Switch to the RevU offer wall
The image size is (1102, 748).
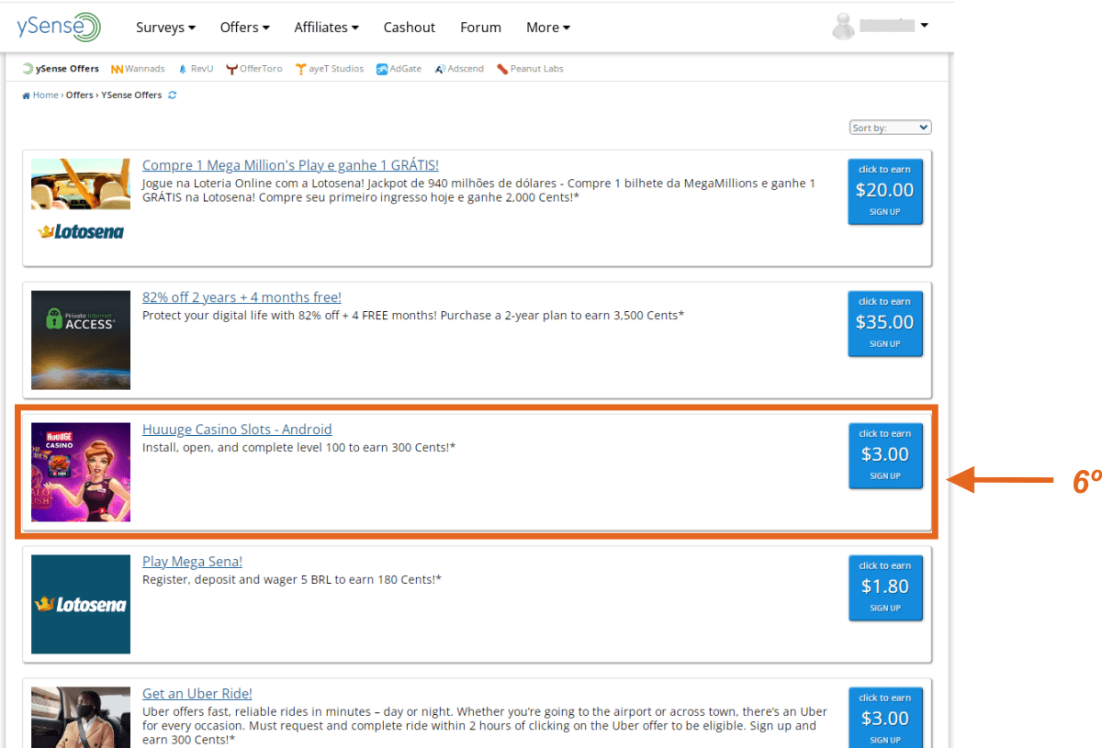196,69
